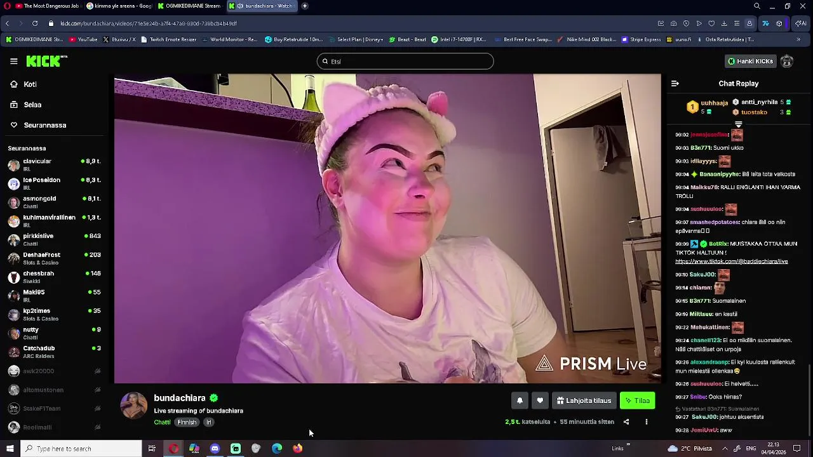Select the Finnish language tag
Viewport: 813px width, 457px height.
[x=187, y=422]
